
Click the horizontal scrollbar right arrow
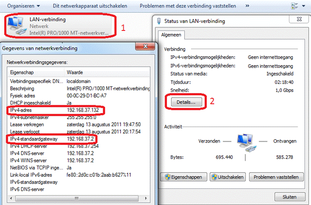(146, 198)
